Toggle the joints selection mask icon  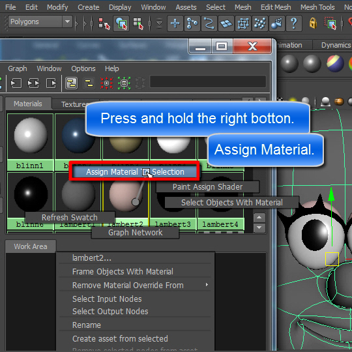pyautogui.click(x=192, y=23)
